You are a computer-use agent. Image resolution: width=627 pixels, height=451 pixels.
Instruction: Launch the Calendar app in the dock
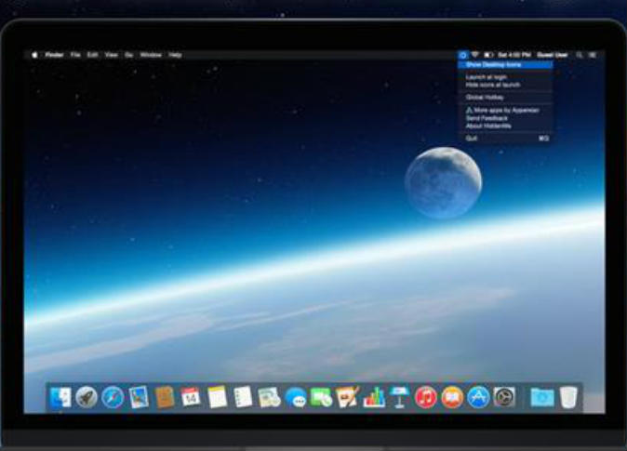coord(191,397)
